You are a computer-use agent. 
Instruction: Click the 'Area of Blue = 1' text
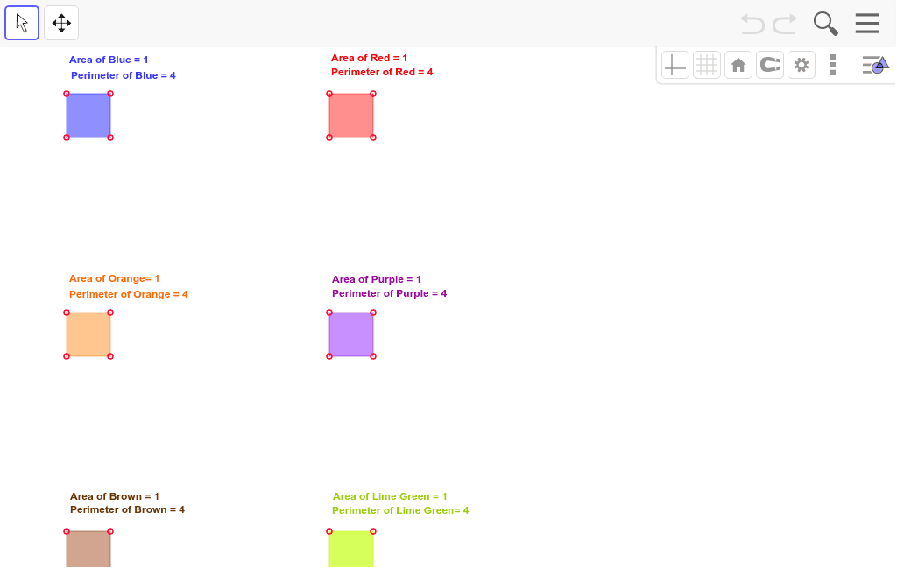pos(109,60)
